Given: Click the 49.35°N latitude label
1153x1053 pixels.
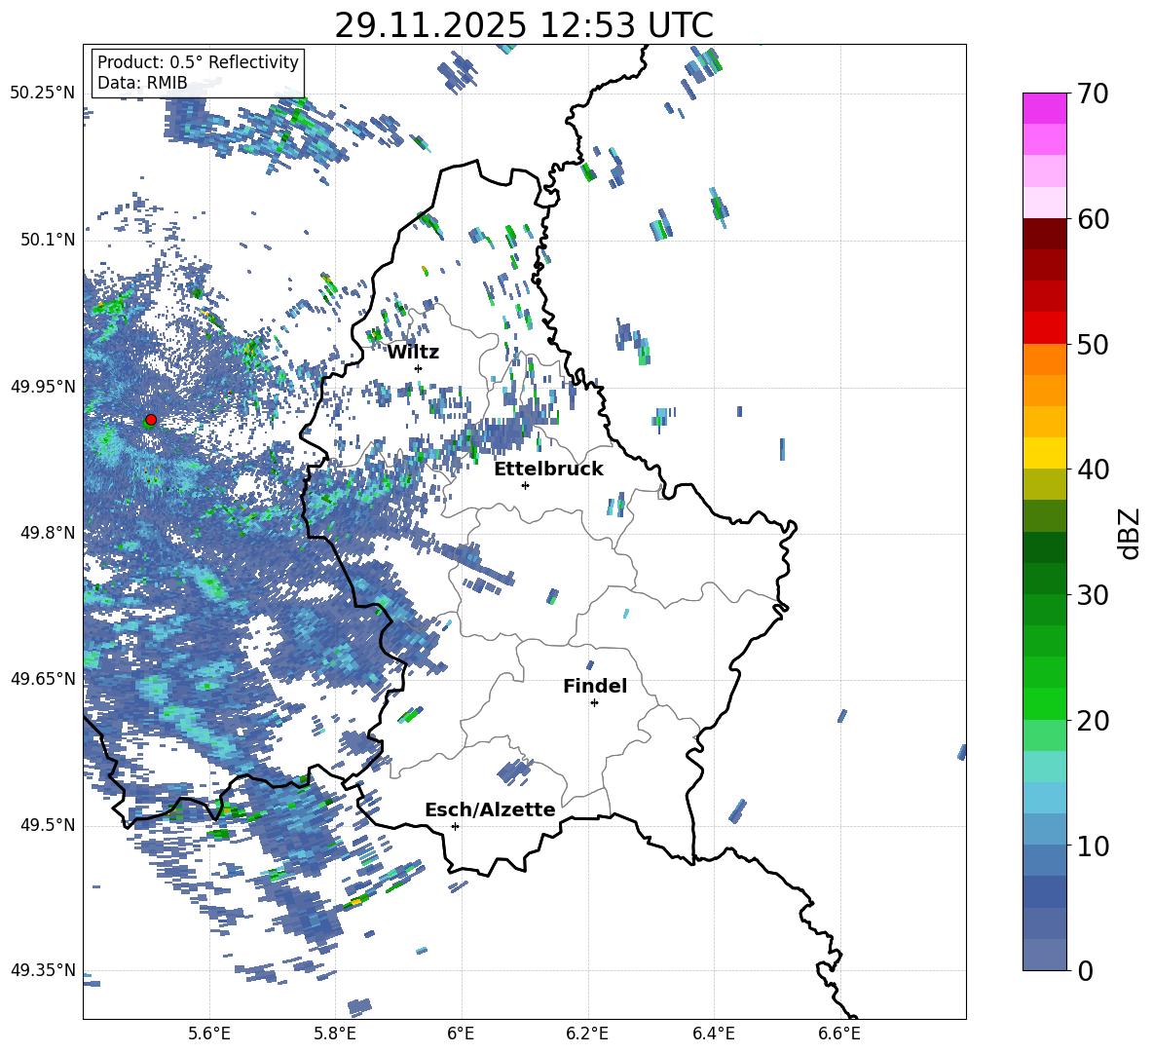Looking at the screenshot, I should pos(43,970).
